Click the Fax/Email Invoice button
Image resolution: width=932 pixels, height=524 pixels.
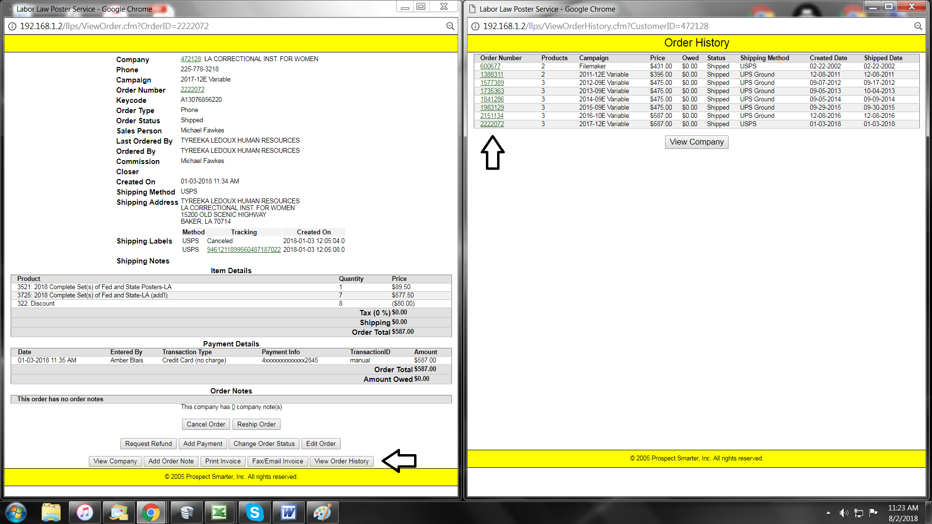pos(277,461)
